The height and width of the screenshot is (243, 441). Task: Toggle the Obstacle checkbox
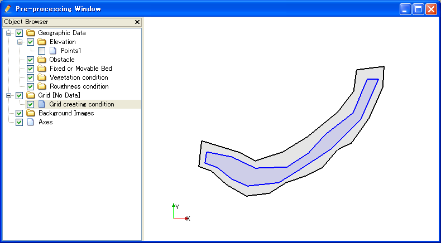coord(30,60)
